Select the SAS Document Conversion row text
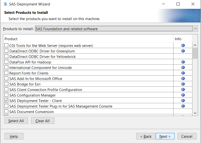The image size is (201, 143). 31,112
